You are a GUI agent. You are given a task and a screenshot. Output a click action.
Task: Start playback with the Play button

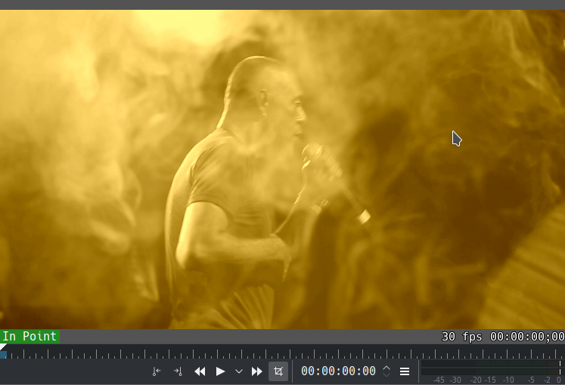pyautogui.click(x=220, y=371)
